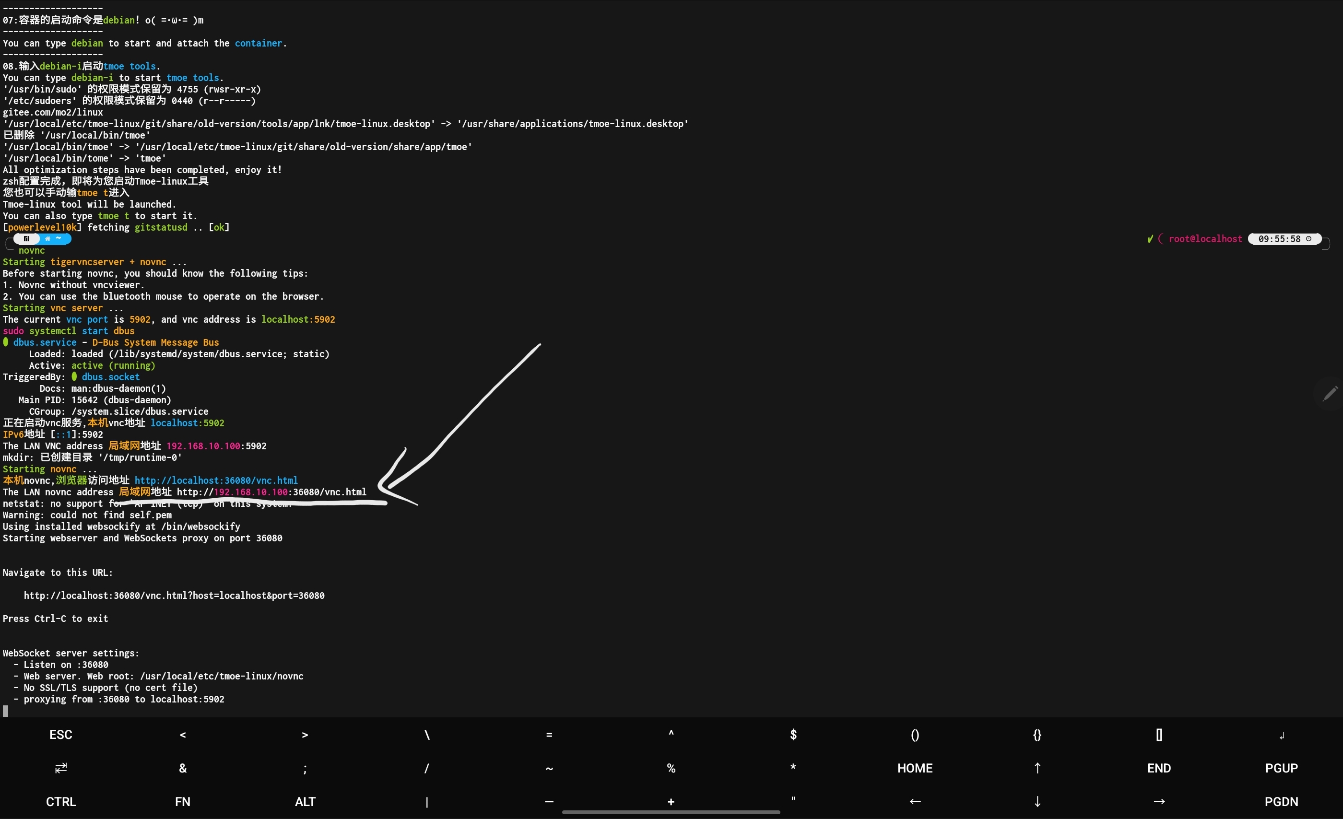Viewport: 1343px width, 819px height.
Task: Toggle the FN modifier key
Action: click(x=183, y=801)
